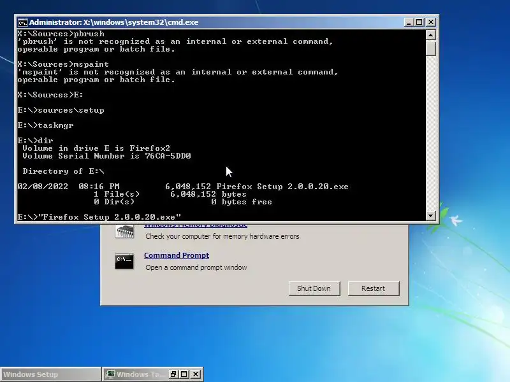
Task: Minimize the cmd.exe window
Action: pos(409,22)
